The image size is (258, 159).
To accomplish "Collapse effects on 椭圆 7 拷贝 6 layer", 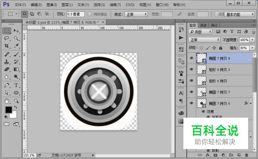I will [250, 103].
